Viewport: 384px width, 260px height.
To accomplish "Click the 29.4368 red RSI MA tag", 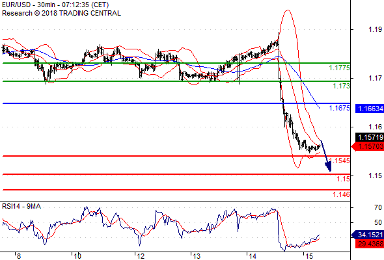I will tap(370, 244).
